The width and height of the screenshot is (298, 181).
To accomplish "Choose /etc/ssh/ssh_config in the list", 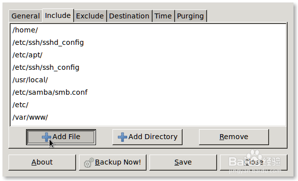I will [148, 67].
